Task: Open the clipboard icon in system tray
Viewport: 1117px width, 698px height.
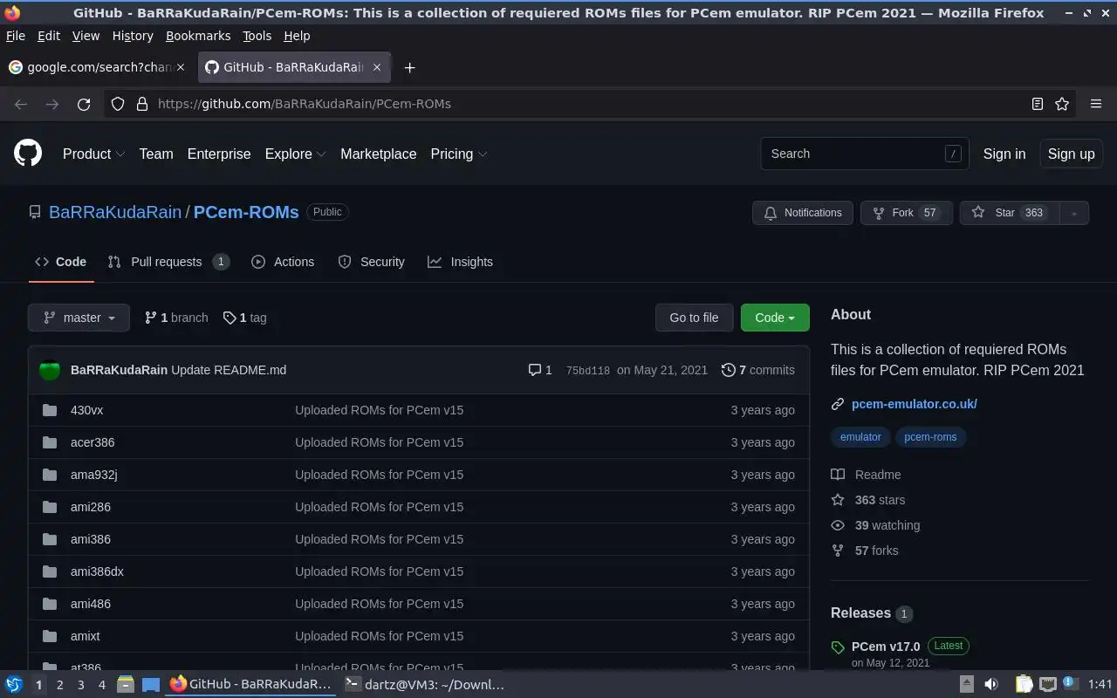Action: click(1024, 685)
